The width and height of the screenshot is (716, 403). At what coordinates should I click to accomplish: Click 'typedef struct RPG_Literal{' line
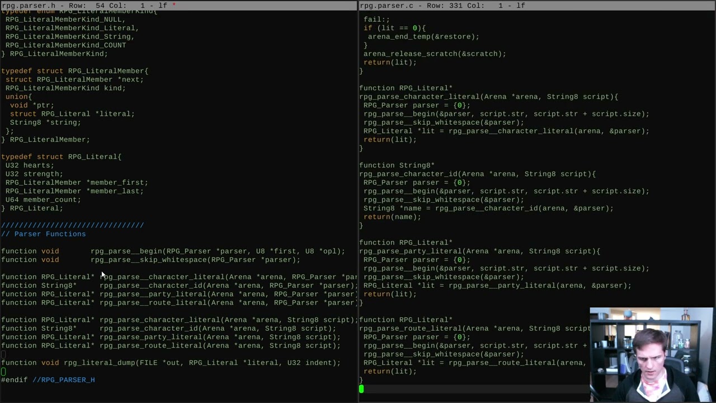coord(62,157)
